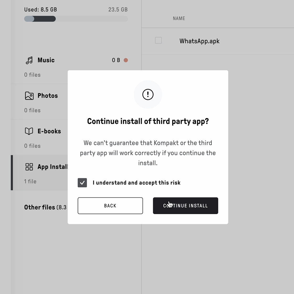This screenshot has height=294, width=294.
Task: Click the '1 file' count under App Install
Action: click(x=30, y=181)
